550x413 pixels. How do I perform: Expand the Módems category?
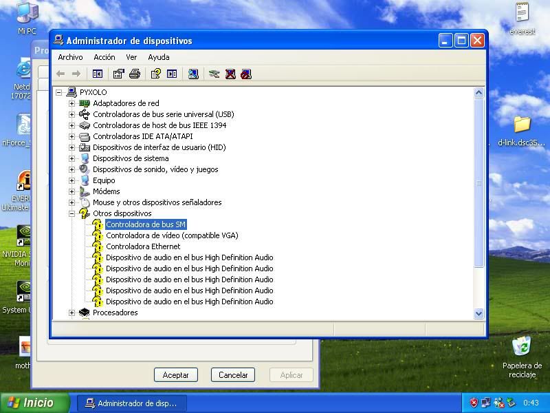[x=72, y=191]
